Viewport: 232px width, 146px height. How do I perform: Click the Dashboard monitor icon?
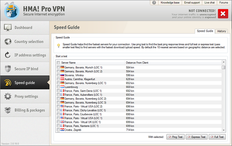(8, 27)
